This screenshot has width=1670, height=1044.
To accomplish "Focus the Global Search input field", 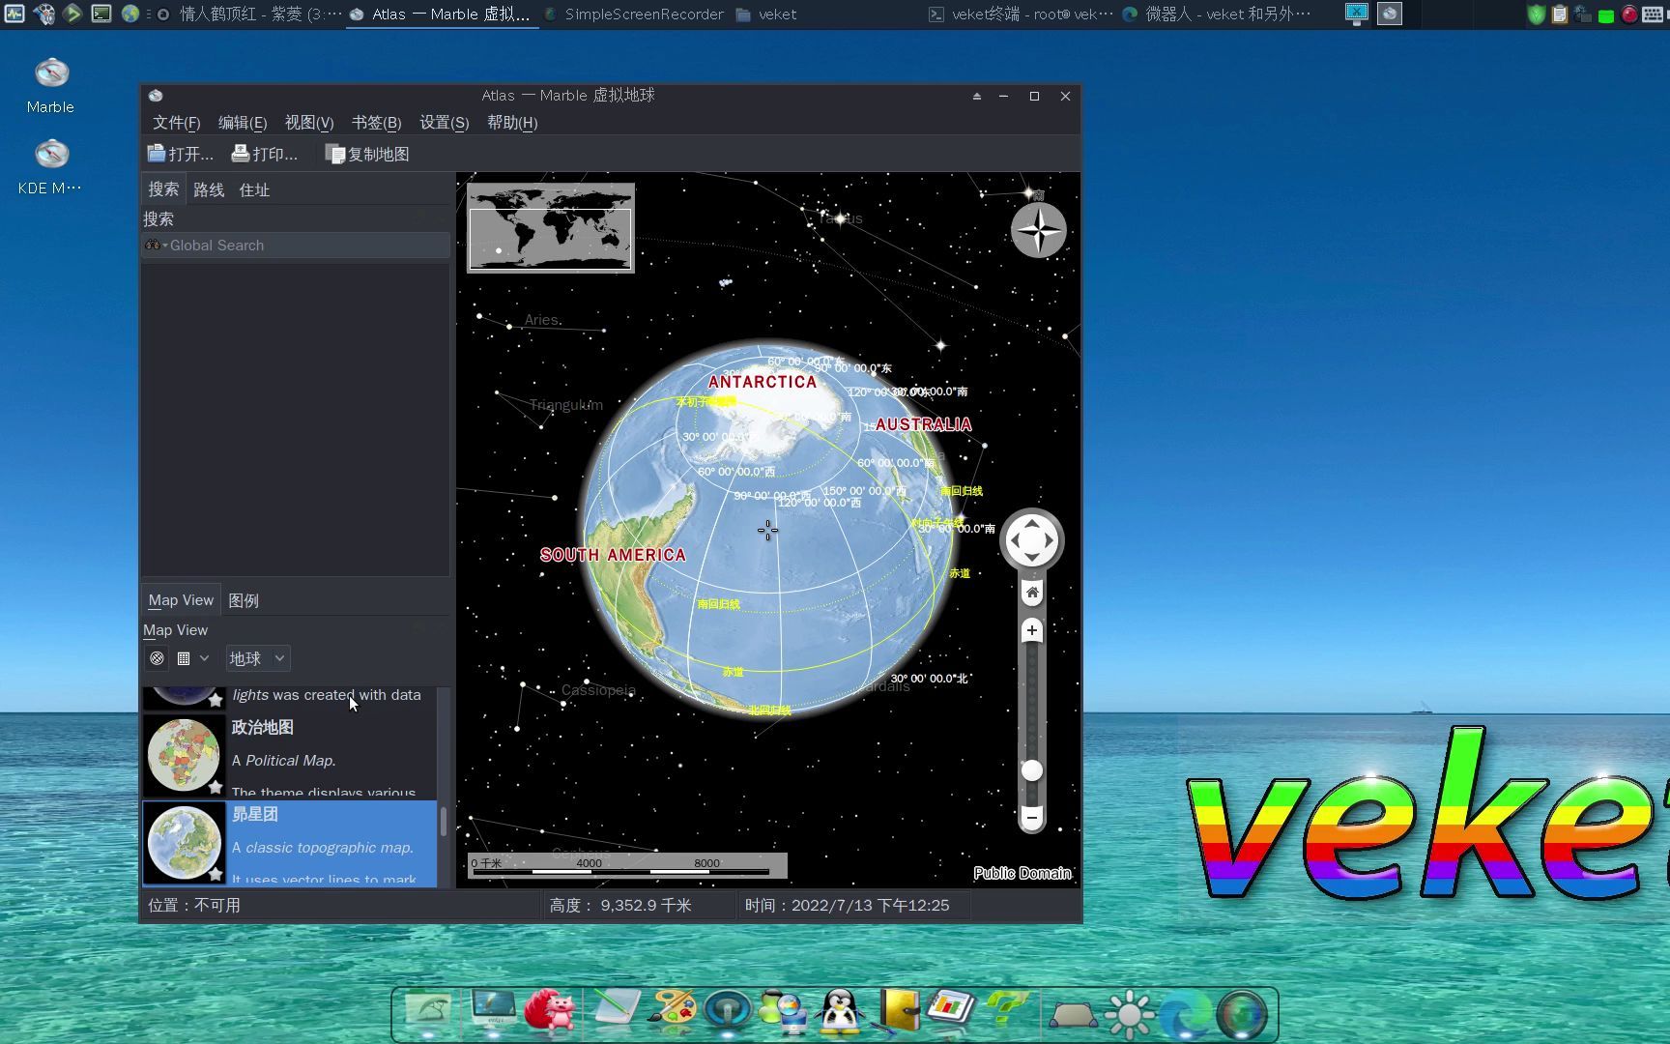I will [295, 246].
